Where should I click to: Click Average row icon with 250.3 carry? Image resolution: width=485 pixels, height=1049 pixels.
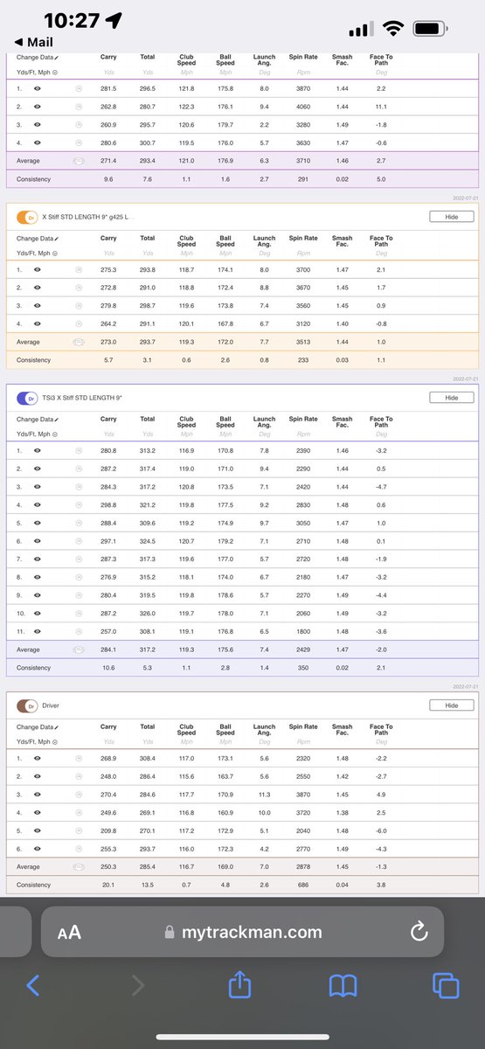[x=80, y=867]
